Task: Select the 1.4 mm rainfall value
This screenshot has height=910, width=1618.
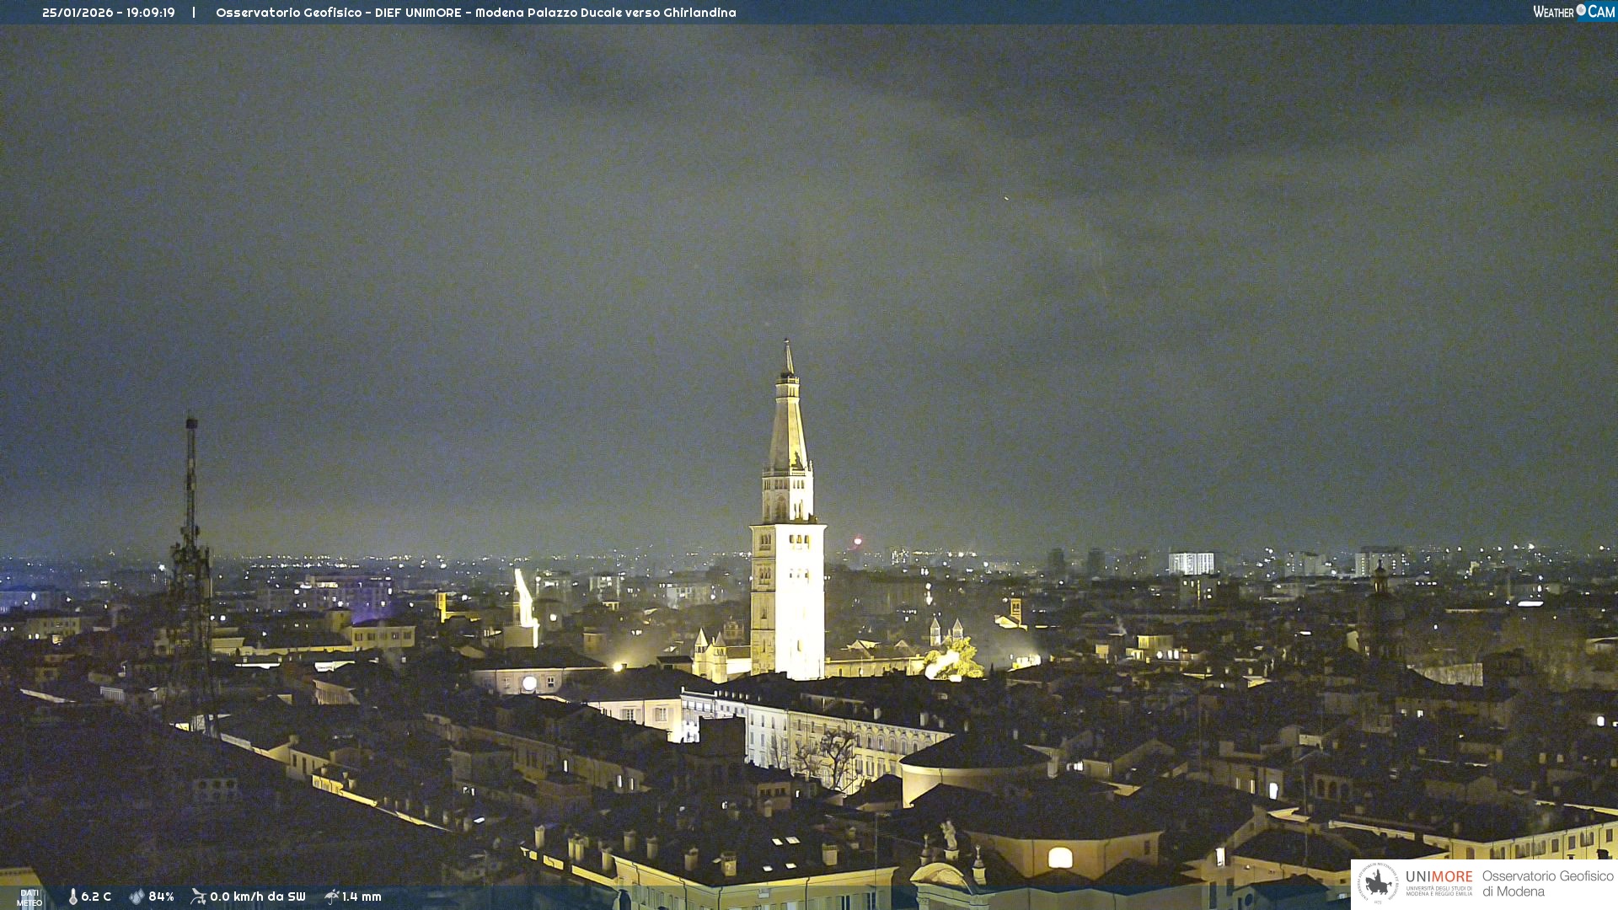Action: click(362, 897)
